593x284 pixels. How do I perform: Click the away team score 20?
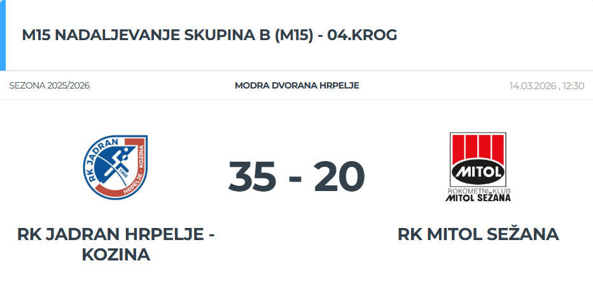pos(340,176)
